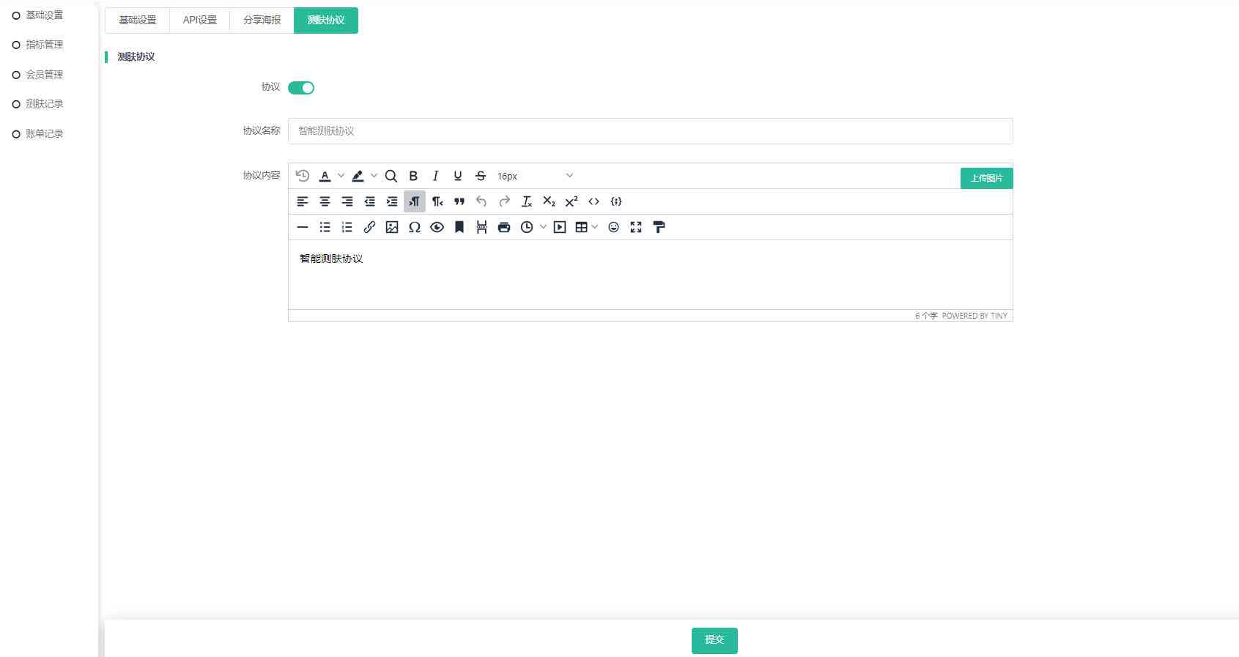Switch to the 基础设置 tab
1239x657 pixels.
(138, 20)
